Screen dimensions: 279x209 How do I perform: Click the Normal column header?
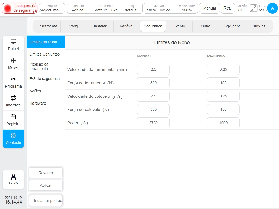144,56
